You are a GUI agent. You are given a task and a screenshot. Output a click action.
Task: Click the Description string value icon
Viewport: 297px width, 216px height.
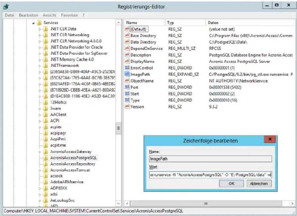tap(127, 55)
